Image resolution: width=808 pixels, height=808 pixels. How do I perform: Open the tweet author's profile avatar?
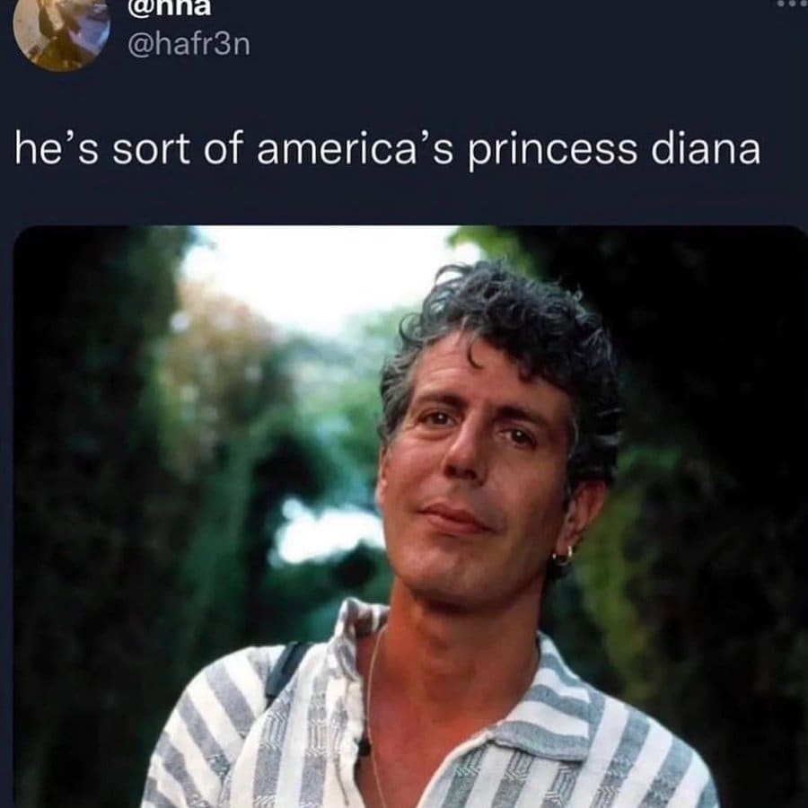click(61, 32)
